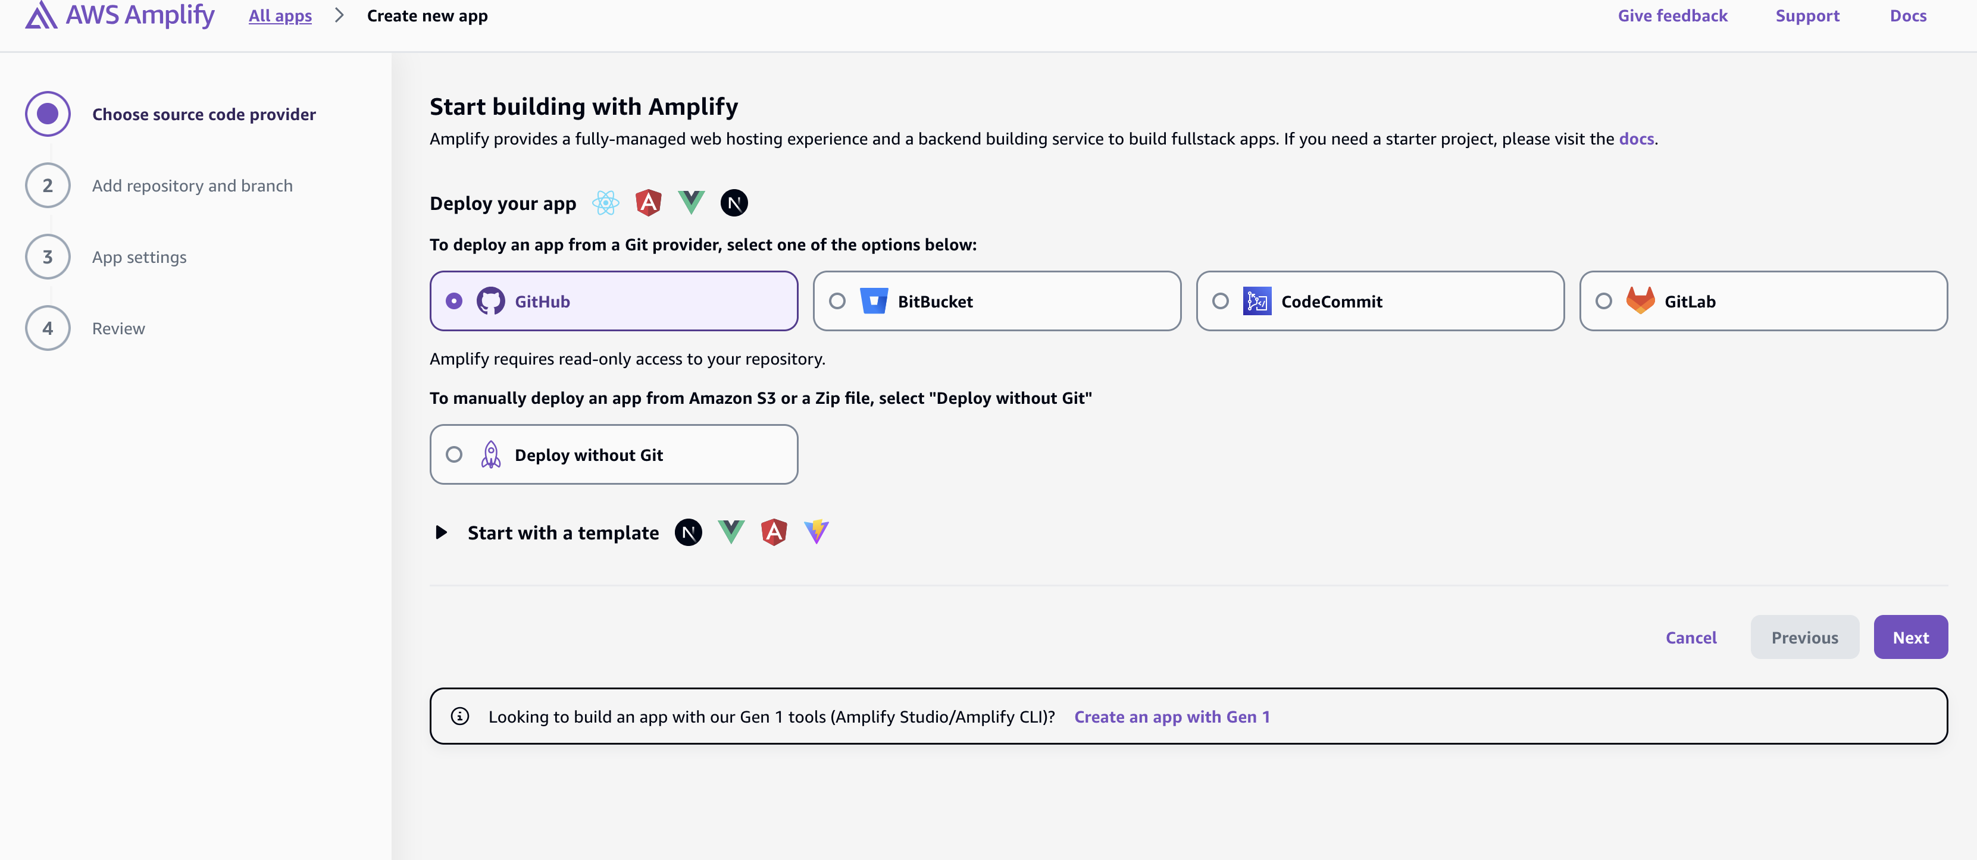Click the GitLab option label

point(1690,302)
